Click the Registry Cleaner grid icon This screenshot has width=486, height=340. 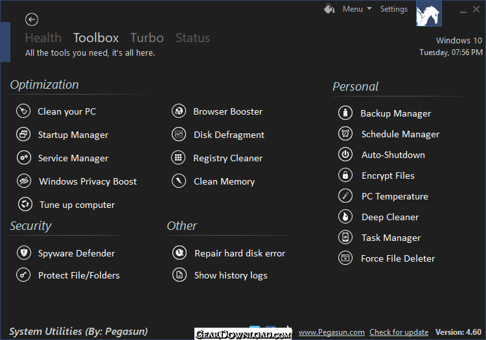point(178,157)
